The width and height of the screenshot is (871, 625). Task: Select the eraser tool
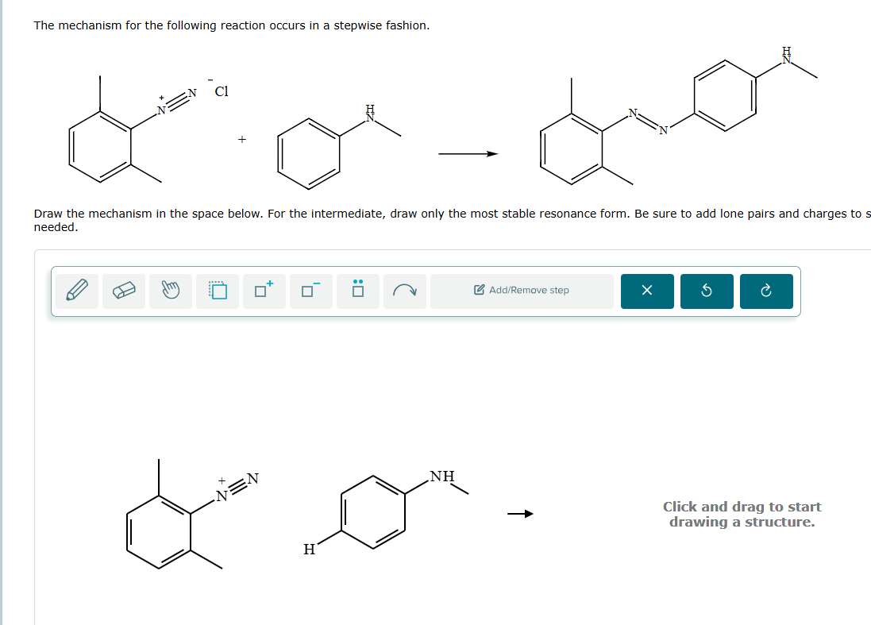click(x=124, y=290)
